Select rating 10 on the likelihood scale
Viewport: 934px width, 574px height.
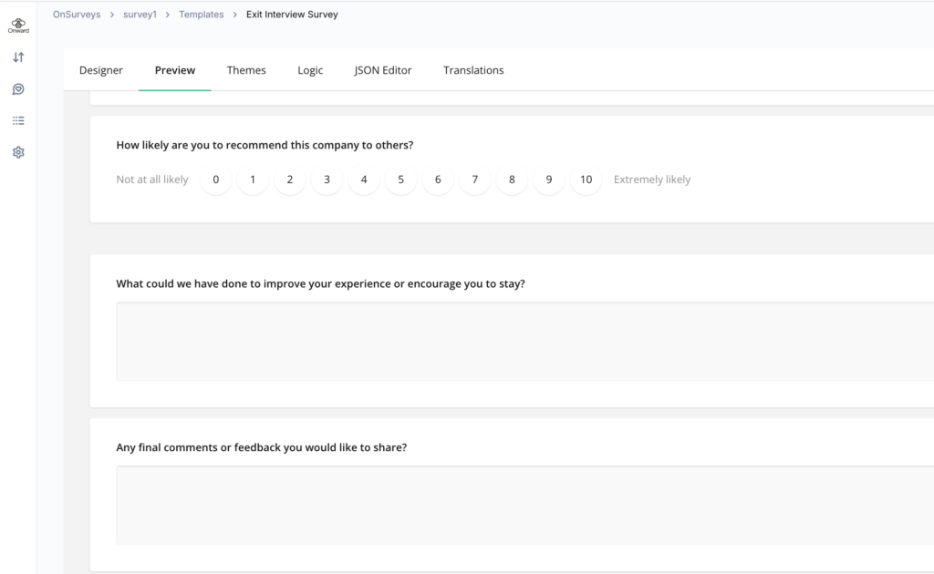(x=586, y=179)
